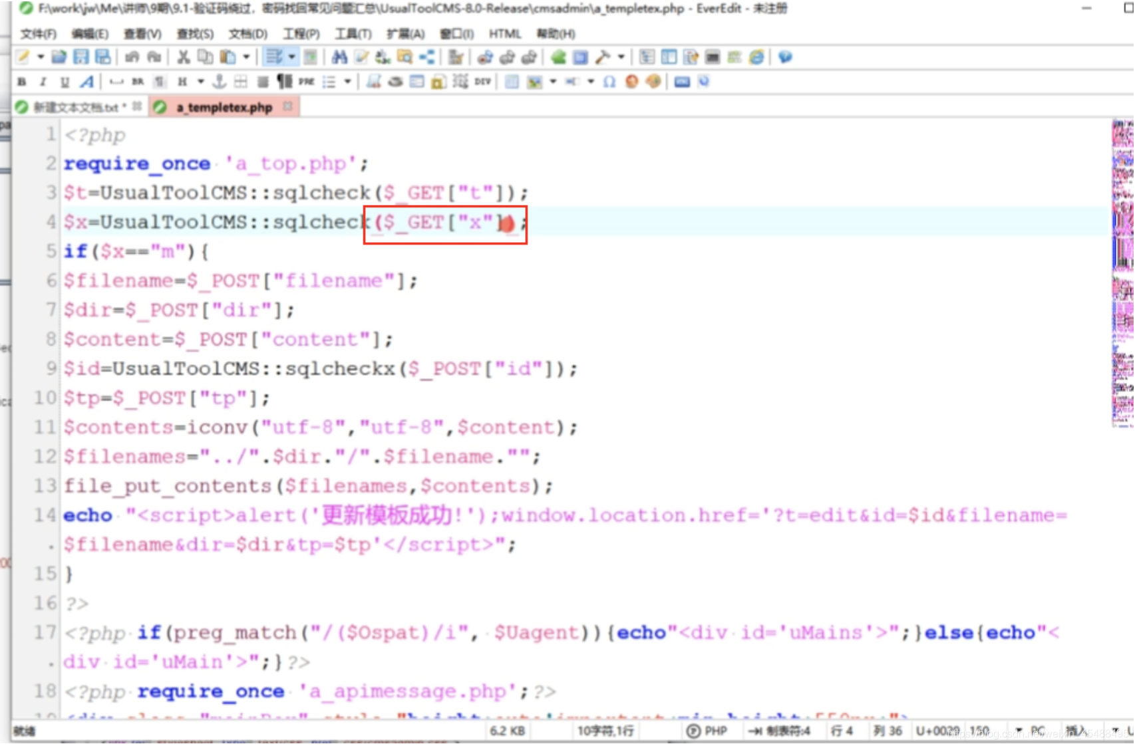1135x746 pixels.
Task: Click the Font A HTML icon
Action: [86, 82]
